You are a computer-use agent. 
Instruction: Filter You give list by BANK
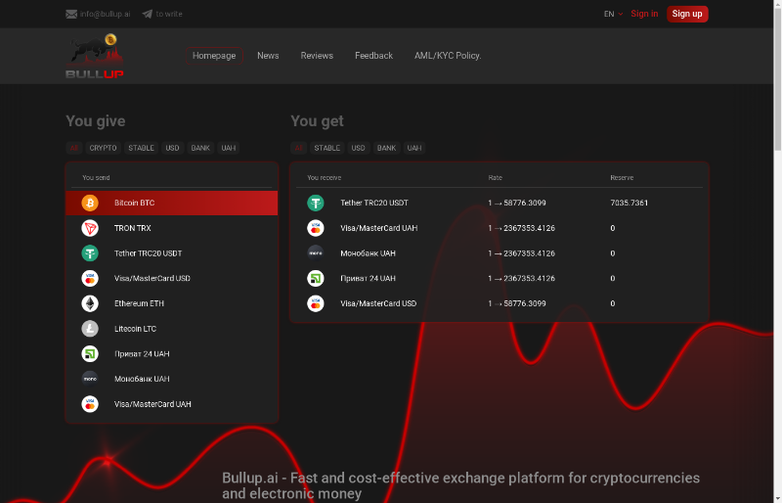pos(200,148)
